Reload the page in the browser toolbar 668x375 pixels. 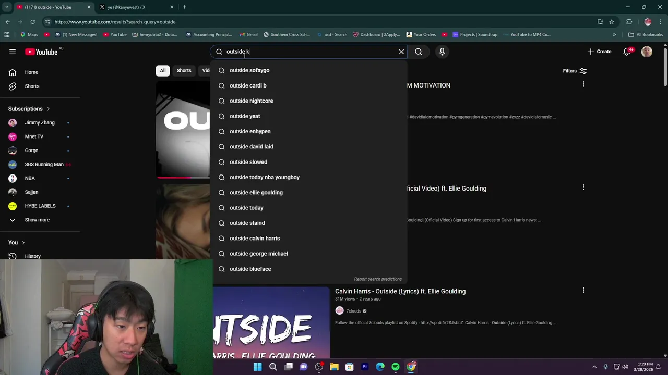[x=32, y=22]
